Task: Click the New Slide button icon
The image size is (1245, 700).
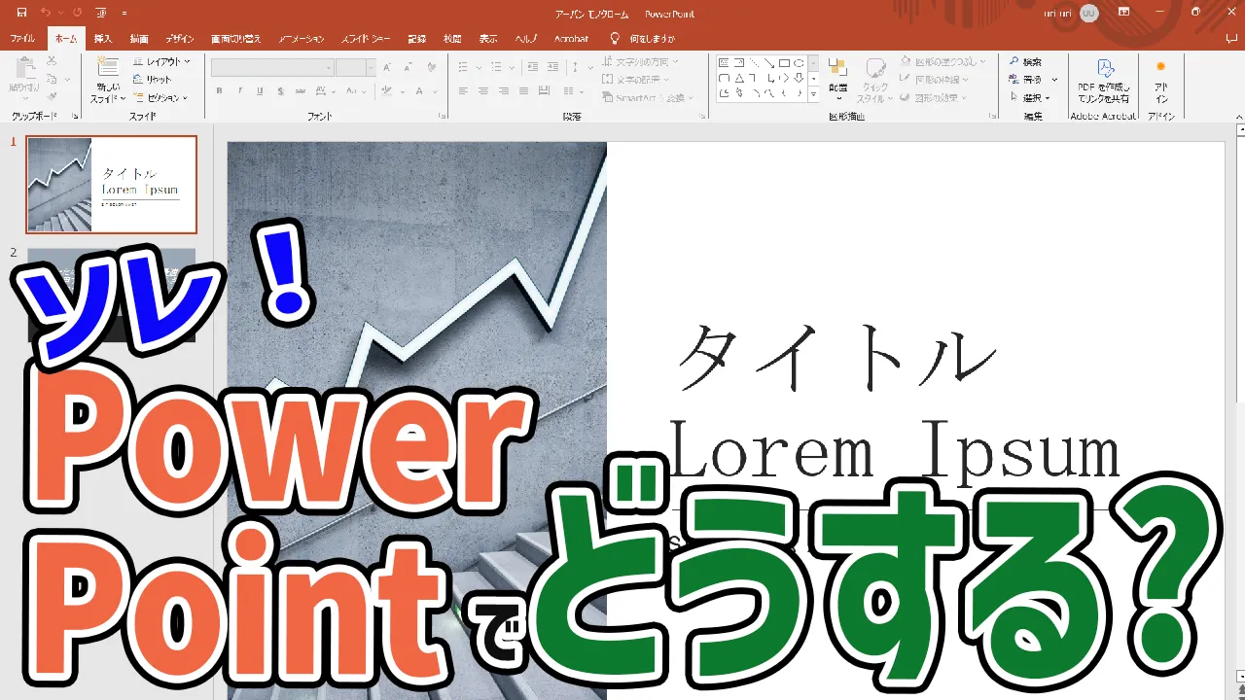Action: (x=107, y=68)
